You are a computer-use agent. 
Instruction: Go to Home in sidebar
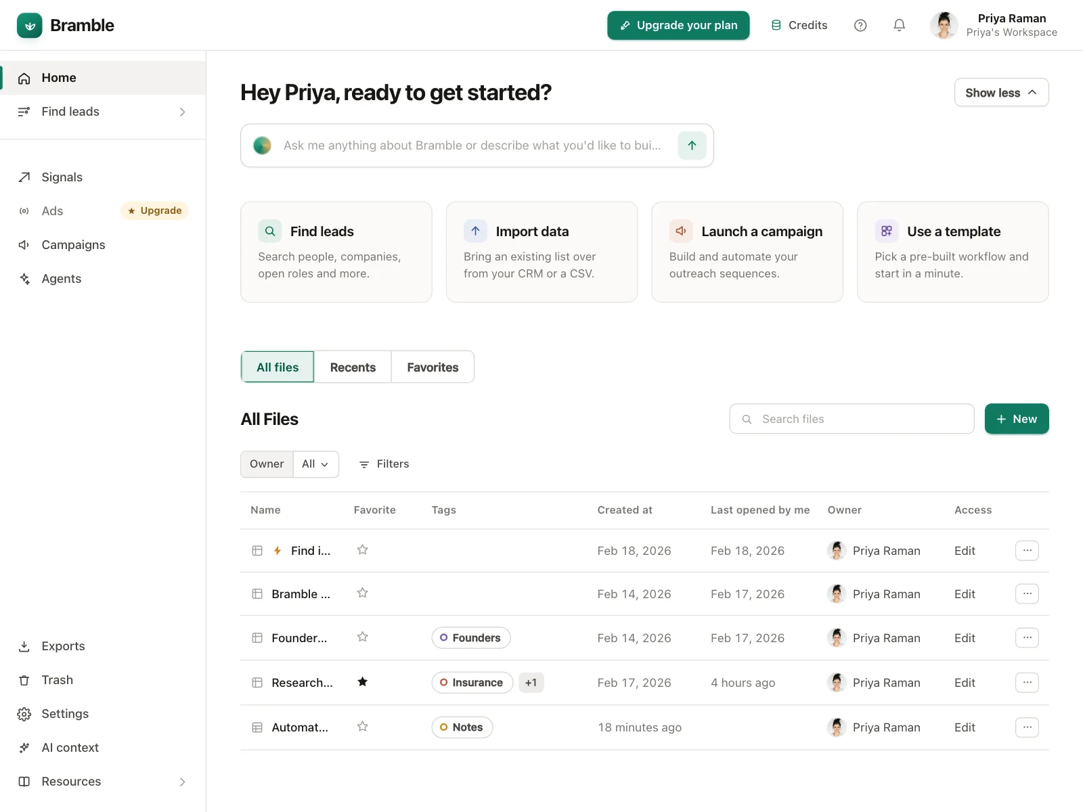(103, 78)
